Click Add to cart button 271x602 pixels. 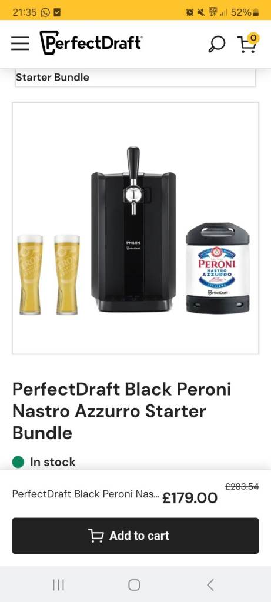[x=135, y=536]
